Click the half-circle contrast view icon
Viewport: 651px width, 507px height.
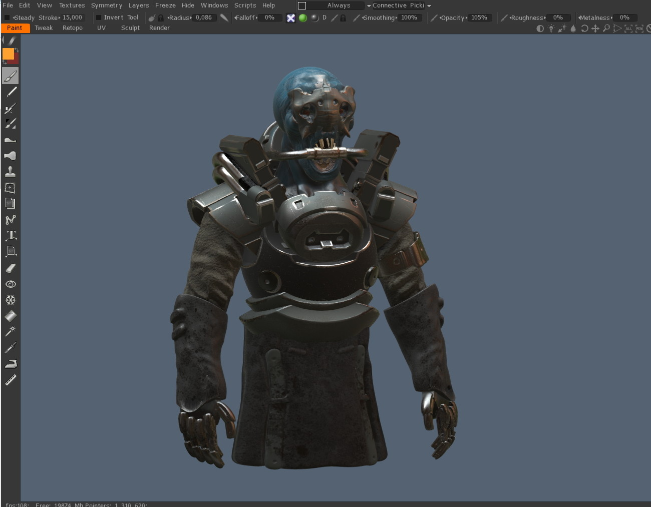point(540,29)
